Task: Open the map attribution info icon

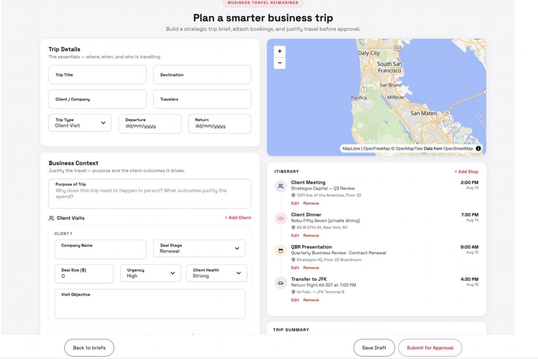Action: [478, 148]
